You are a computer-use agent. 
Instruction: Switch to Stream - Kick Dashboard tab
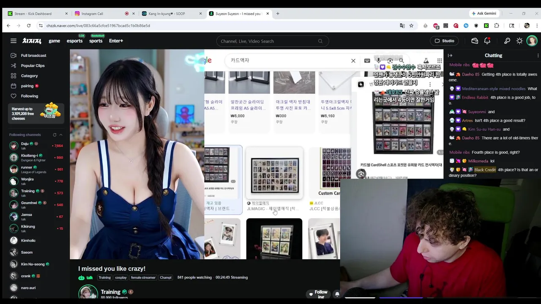pos(37,14)
